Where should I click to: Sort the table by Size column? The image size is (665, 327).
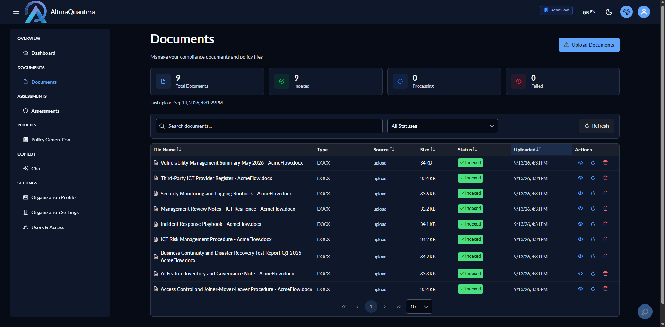pyautogui.click(x=427, y=150)
